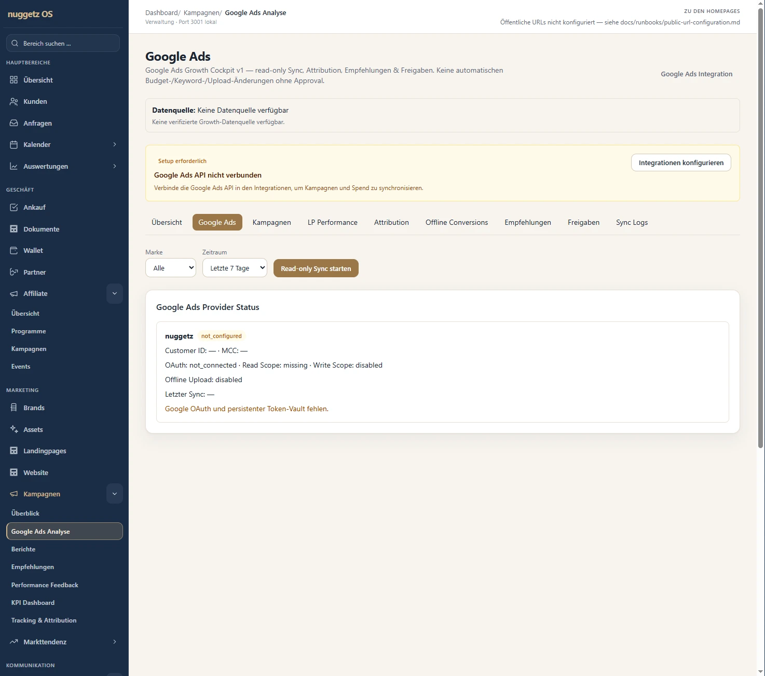The width and height of the screenshot is (765, 676).
Task: Click the Bereich suchen search field
Action: point(63,43)
